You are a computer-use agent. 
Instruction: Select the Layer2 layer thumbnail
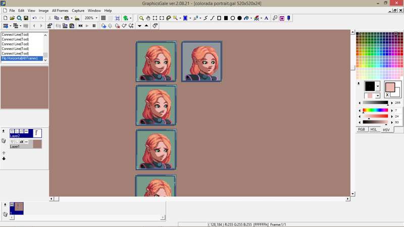[37, 133]
